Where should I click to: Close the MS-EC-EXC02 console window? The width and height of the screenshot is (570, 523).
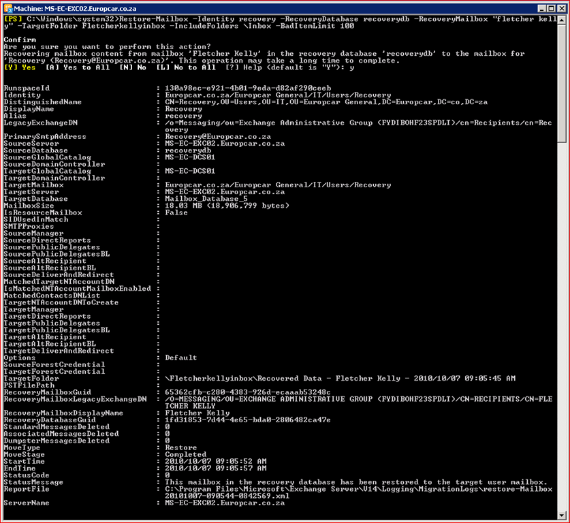pos(560,7)
